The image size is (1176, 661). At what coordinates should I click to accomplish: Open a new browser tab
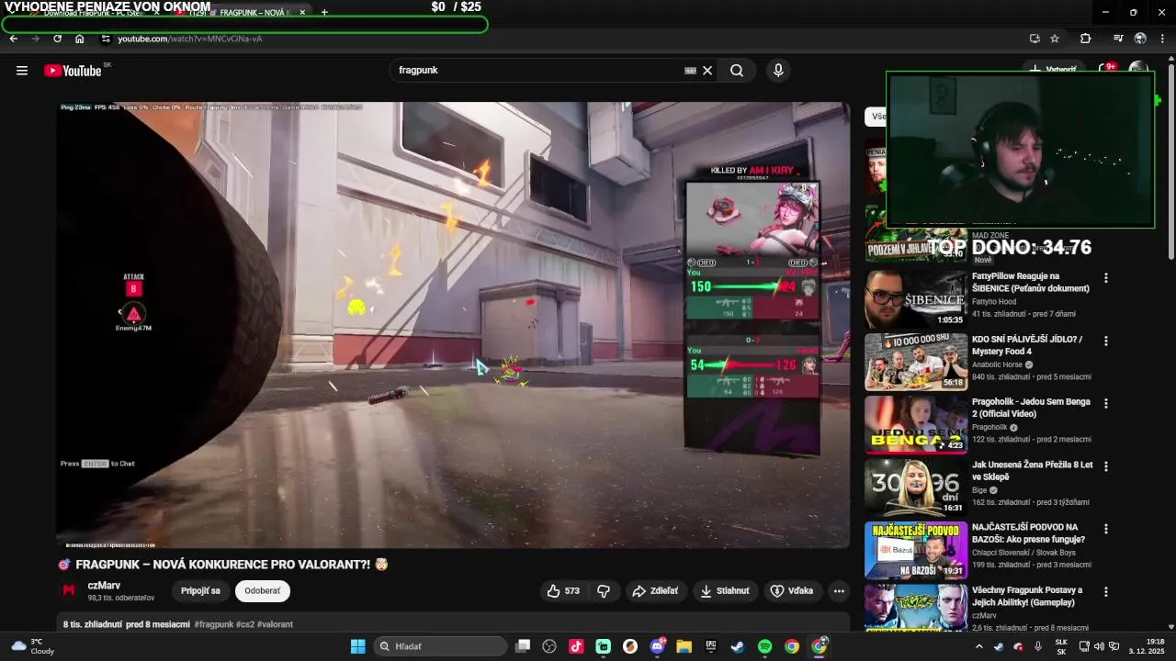point(324,13)
